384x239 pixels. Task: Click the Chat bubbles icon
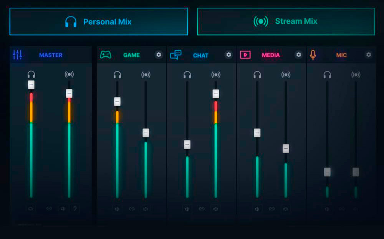[175, 55]
